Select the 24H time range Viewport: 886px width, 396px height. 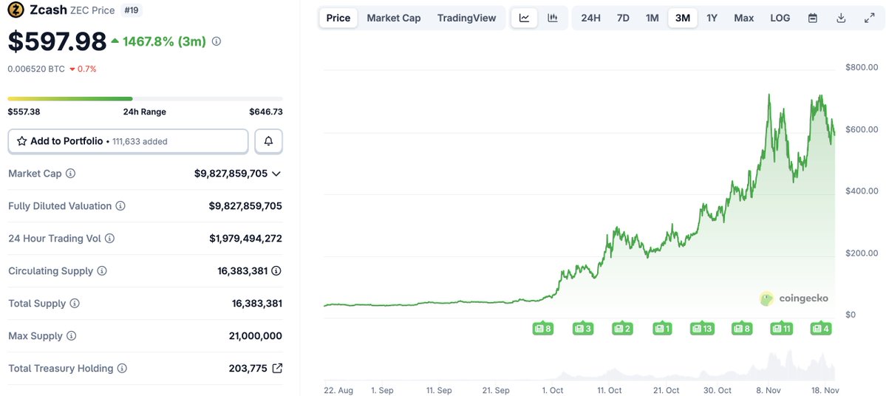[x=590, y=18]
